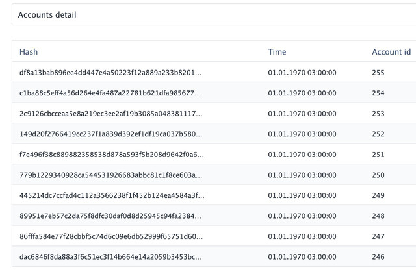This screenshot has width=416, height=272.
Task: Open hash starting with dac6846f8da8
Action: (x=110, y=257)
